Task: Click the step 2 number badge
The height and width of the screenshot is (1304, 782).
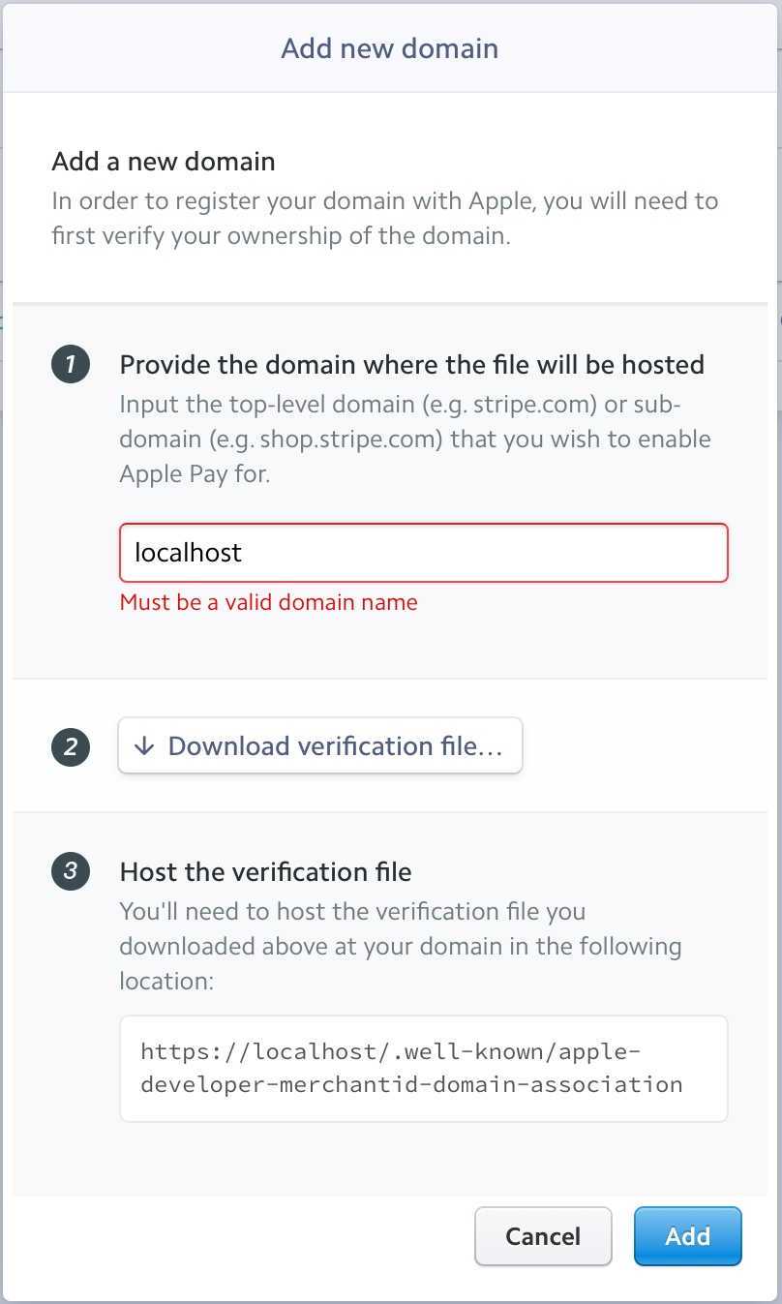Action: click(x=70, y=747)
